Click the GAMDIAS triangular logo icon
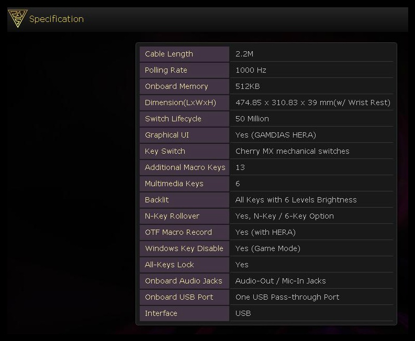The height and width of the screenshot is (341, 415). tap(17, 18)
